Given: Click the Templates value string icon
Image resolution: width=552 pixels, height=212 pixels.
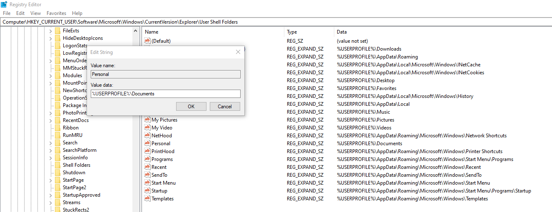Looking at the screenshot, I should click(x=147, y=199).
